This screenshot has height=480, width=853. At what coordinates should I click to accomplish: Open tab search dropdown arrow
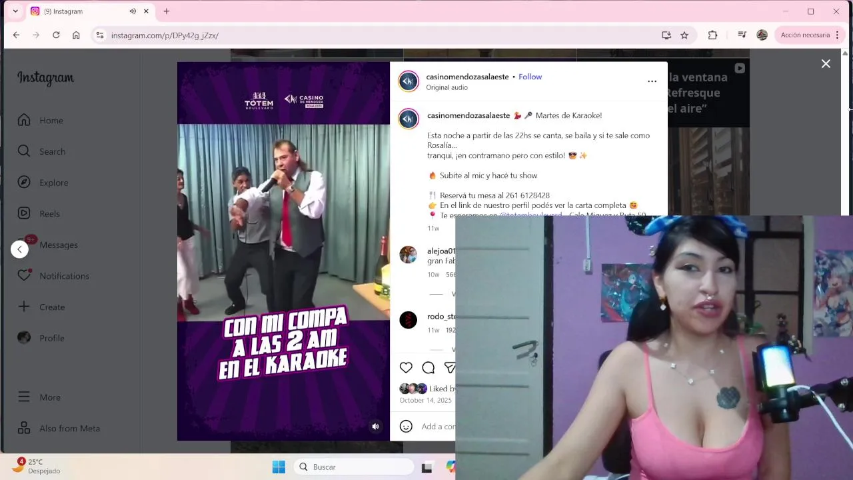pyautogui.click(x=15, y=11)
